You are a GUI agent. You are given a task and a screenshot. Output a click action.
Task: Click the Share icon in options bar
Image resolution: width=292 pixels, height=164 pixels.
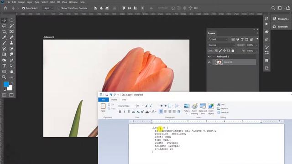coord(288,8)
